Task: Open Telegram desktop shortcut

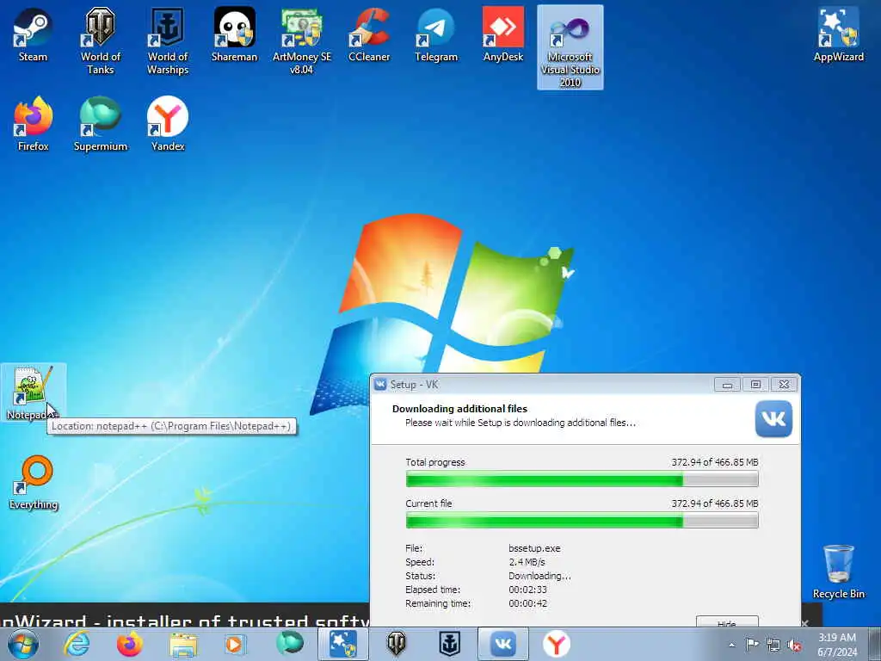Action: [436, 34]
